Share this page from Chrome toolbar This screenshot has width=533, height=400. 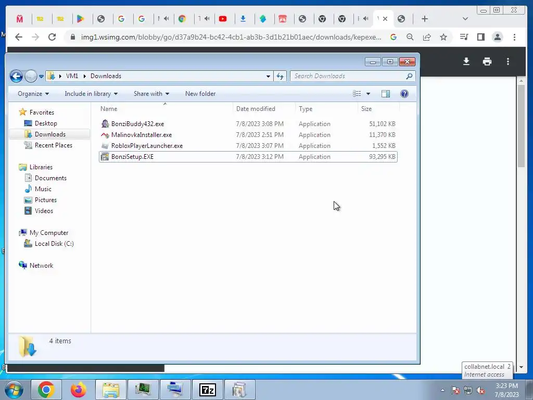tap(427, 37)
